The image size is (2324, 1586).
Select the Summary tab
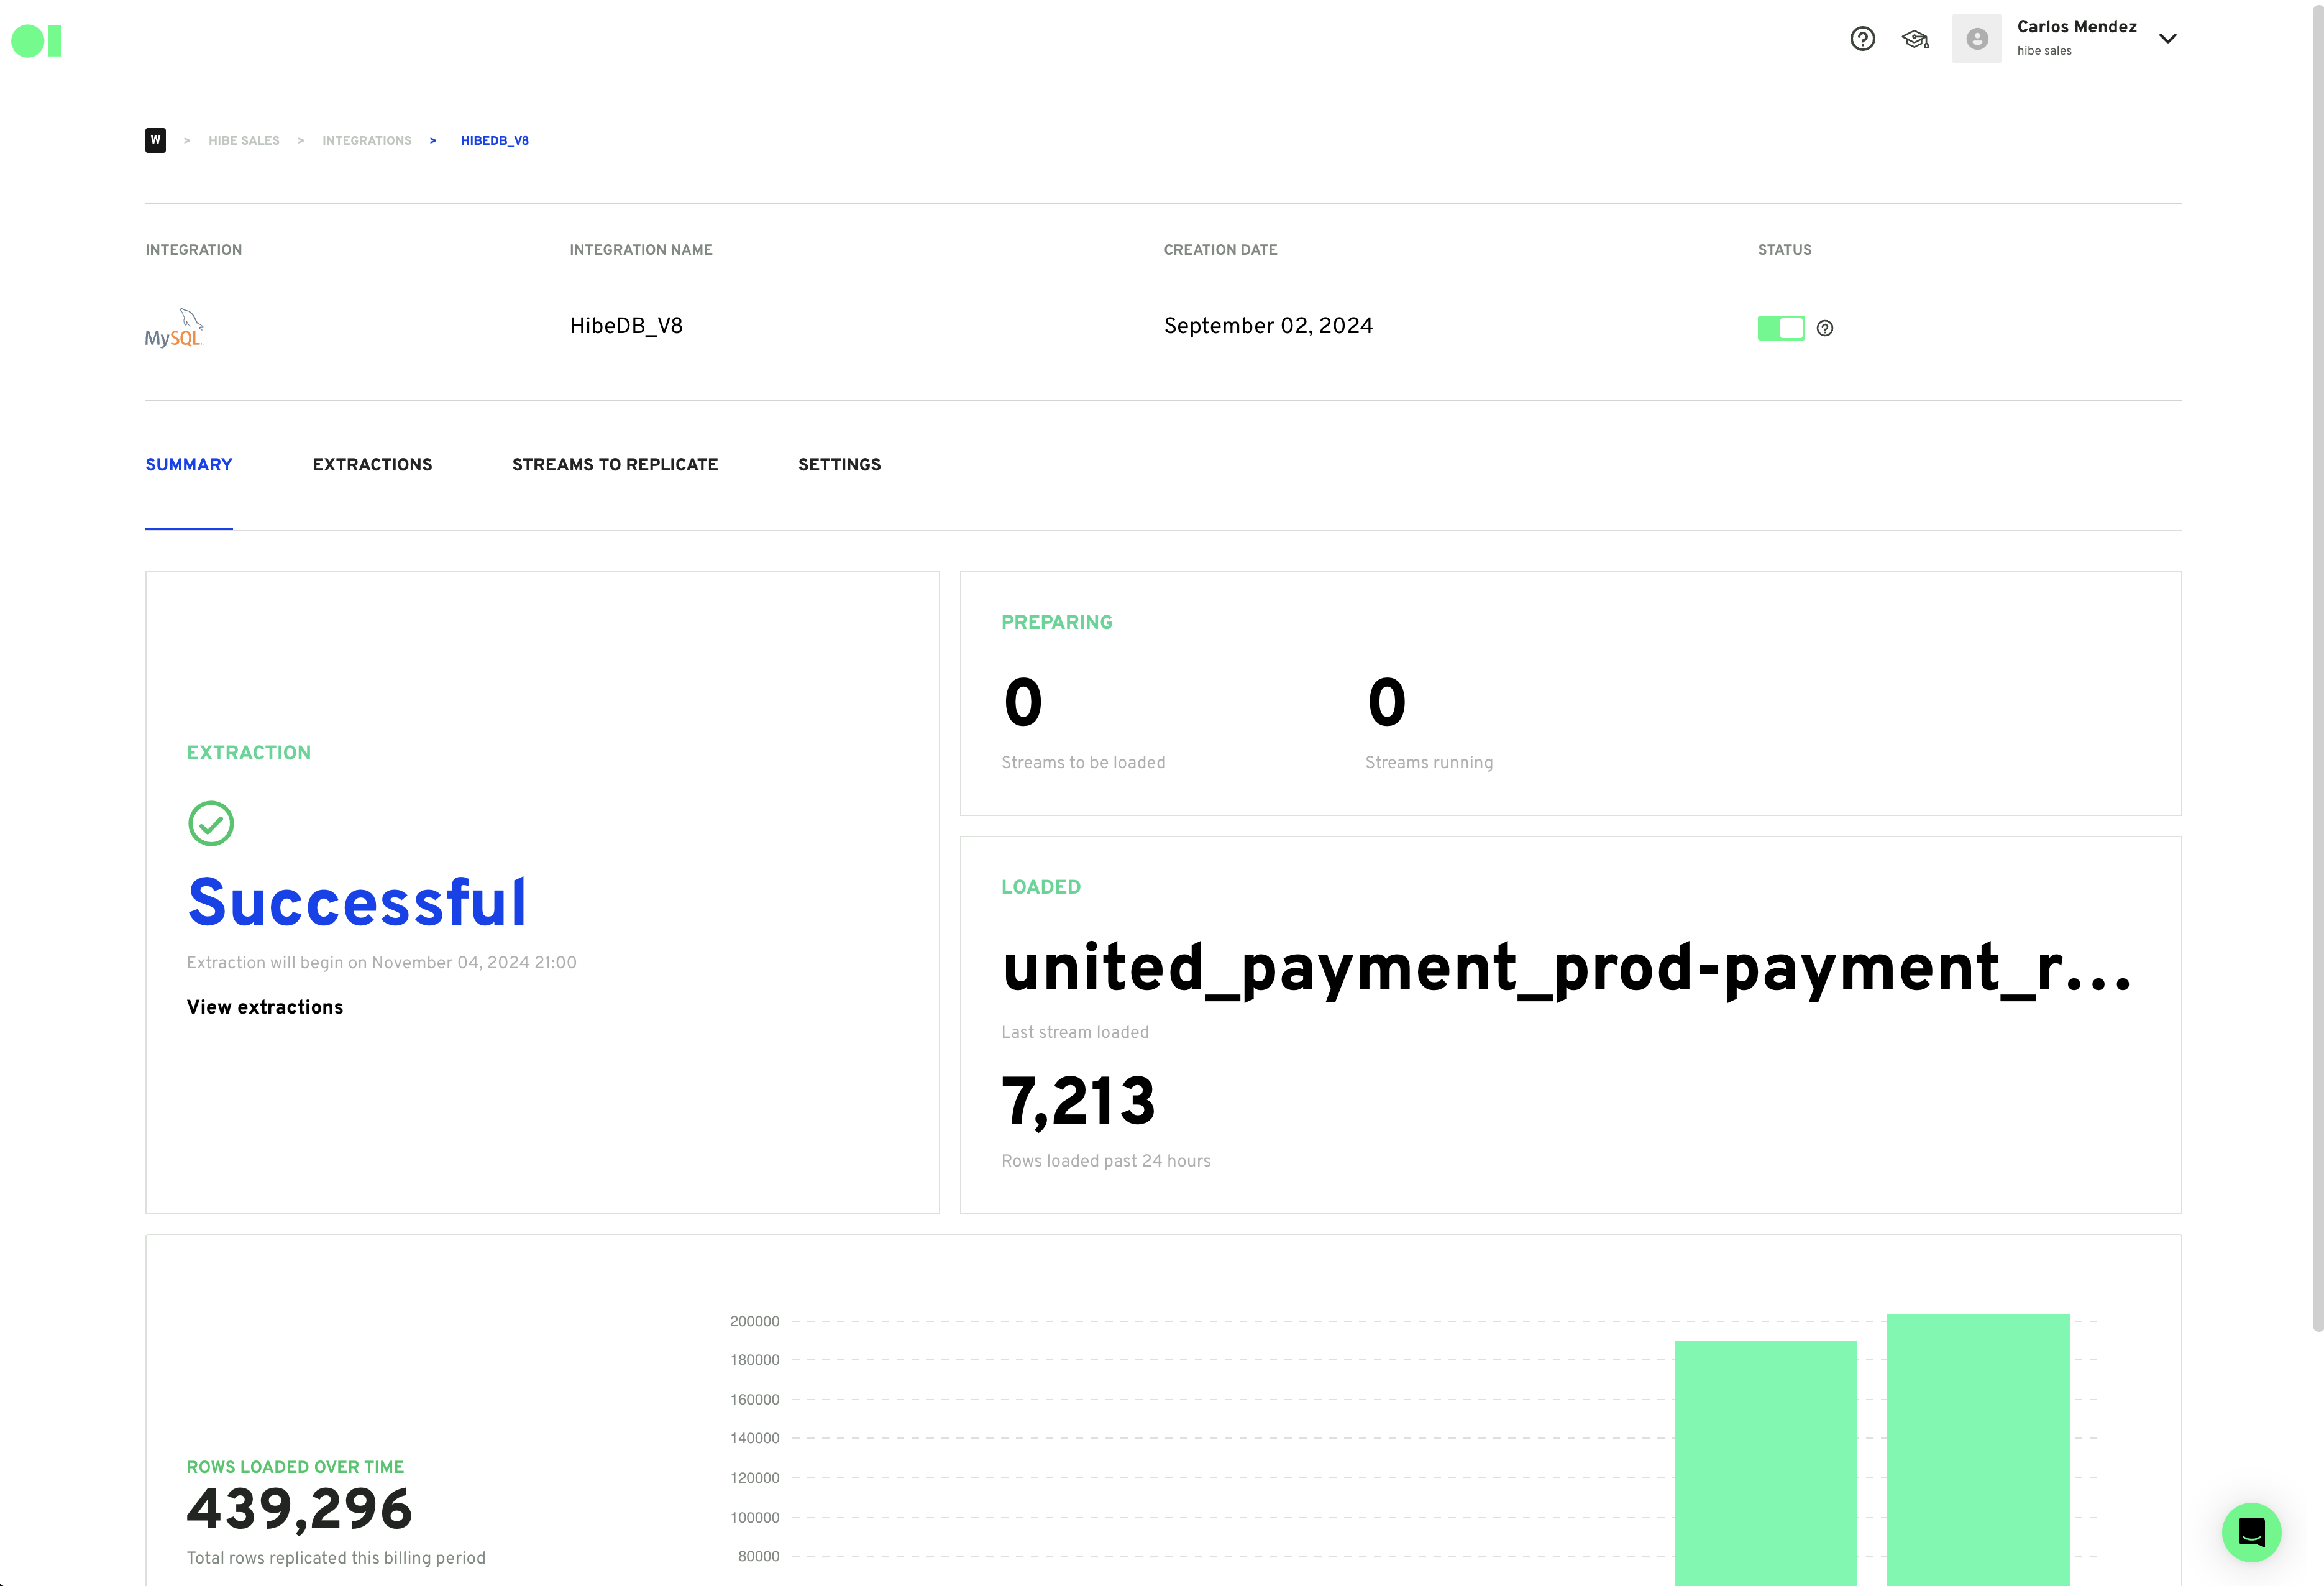[x=189, y=465]
